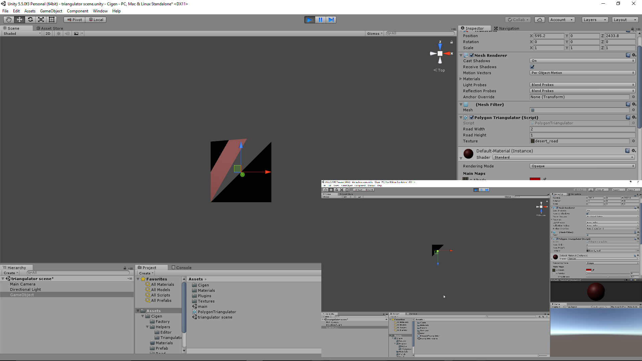Click the Step frame button
This screenshot has height=361, width=642.
pos(331,20)
